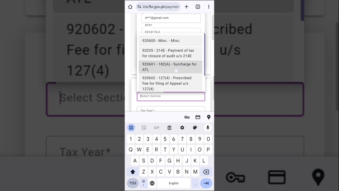Open keyboard GIF button
The width and height of the screenshot is (339, 191).
pos(157,128)
